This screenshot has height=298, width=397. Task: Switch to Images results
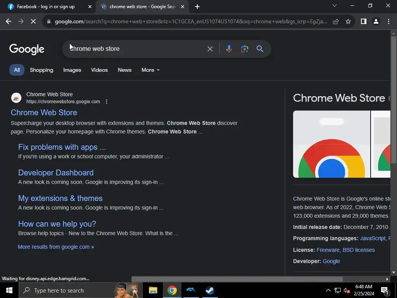tap(72, 70)
